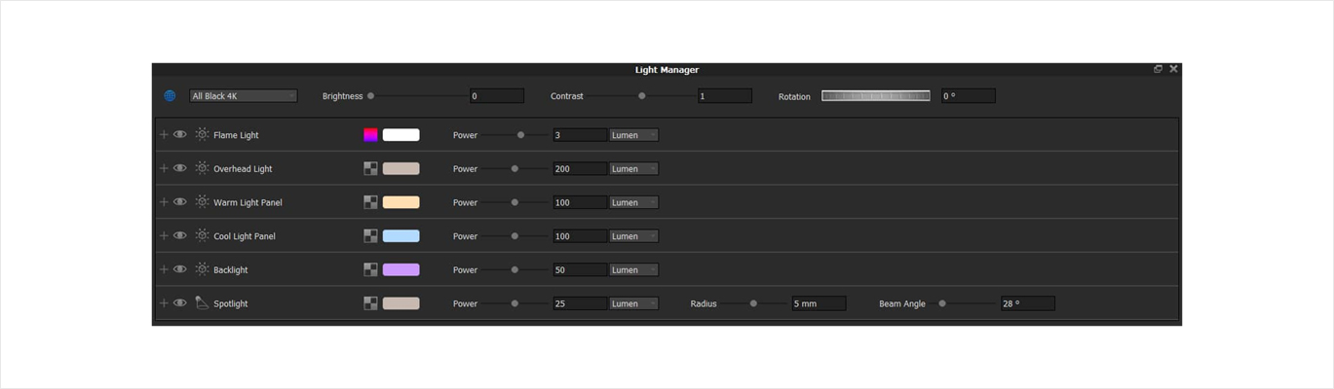Click the checker texture icon for Overhead Light
The image size is (1334, 389).
(370, 168)
